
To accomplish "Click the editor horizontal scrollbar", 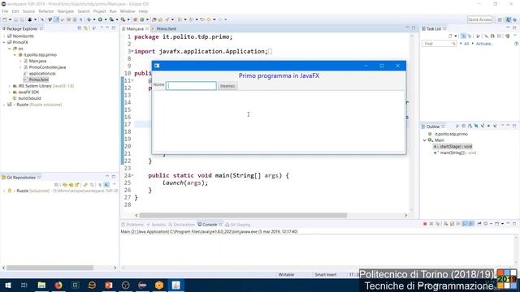I will click(243, 215).
